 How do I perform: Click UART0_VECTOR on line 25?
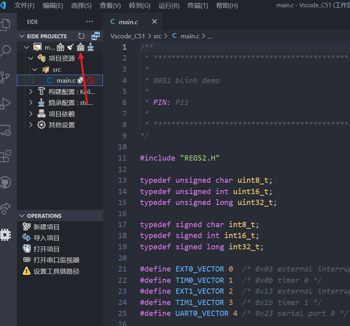click(202, 313)
